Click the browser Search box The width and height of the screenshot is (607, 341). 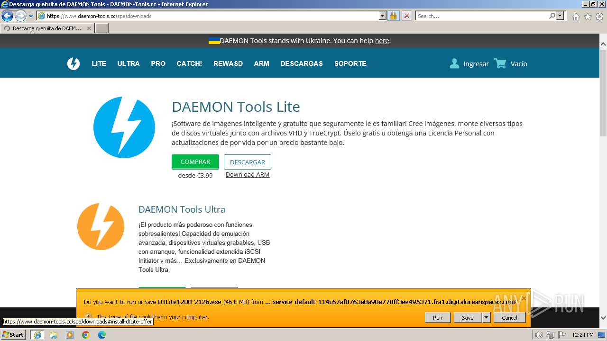(482, 16)
